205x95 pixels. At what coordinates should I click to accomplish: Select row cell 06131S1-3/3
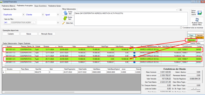pyautogui.click(x=13, y=50)
